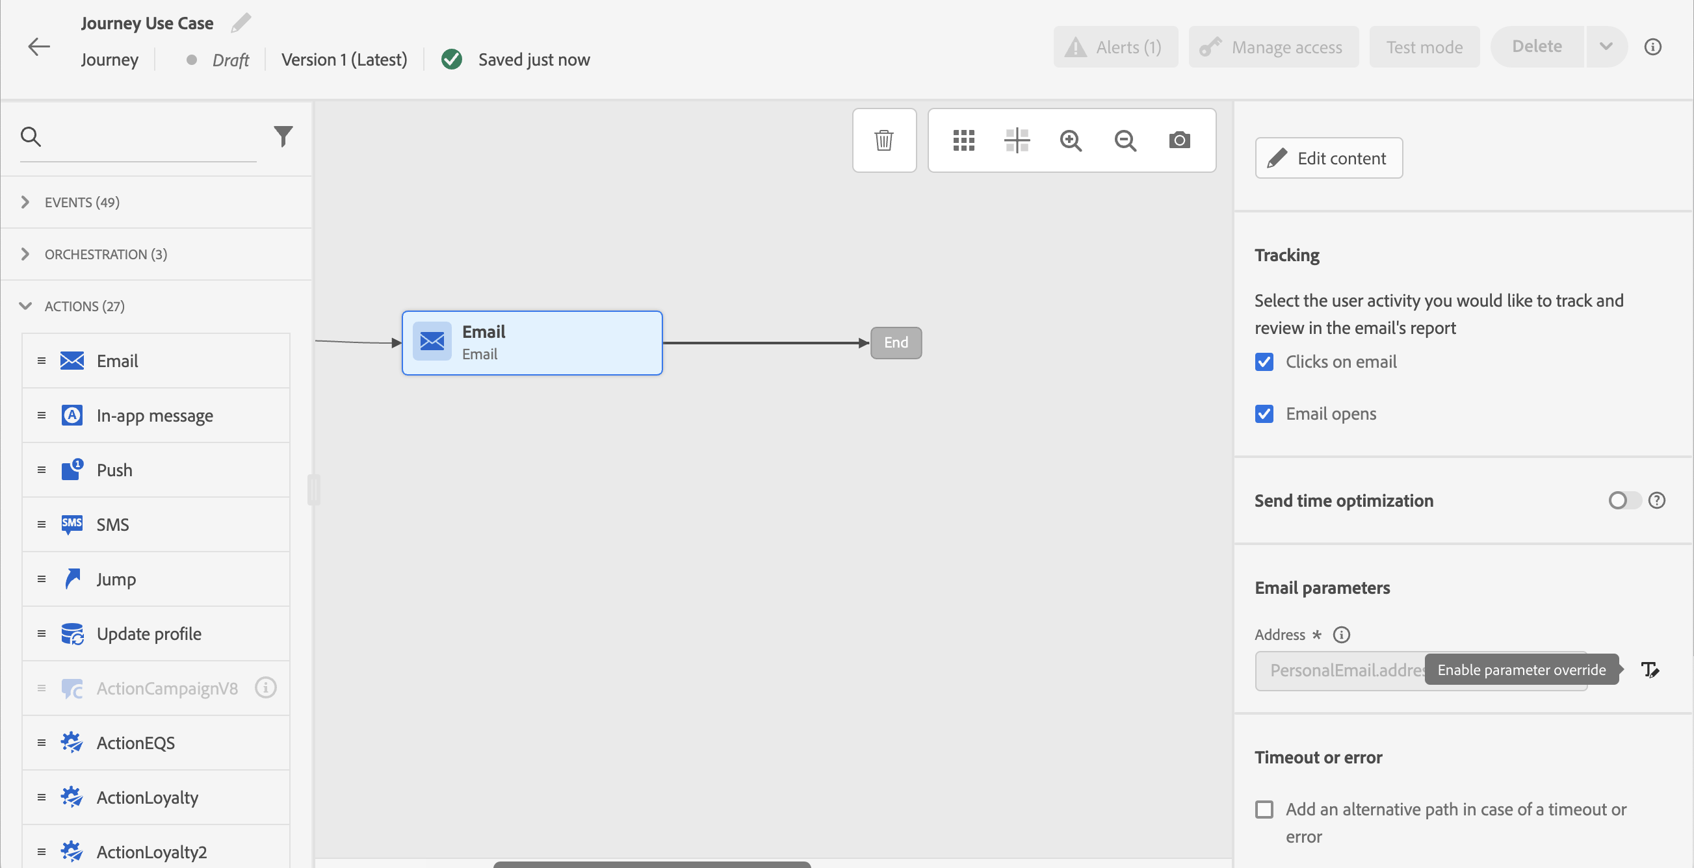1694x868 pixels.
Task: Uncheck the Email opens checkbox
Action: click(x=1264, y=414)
